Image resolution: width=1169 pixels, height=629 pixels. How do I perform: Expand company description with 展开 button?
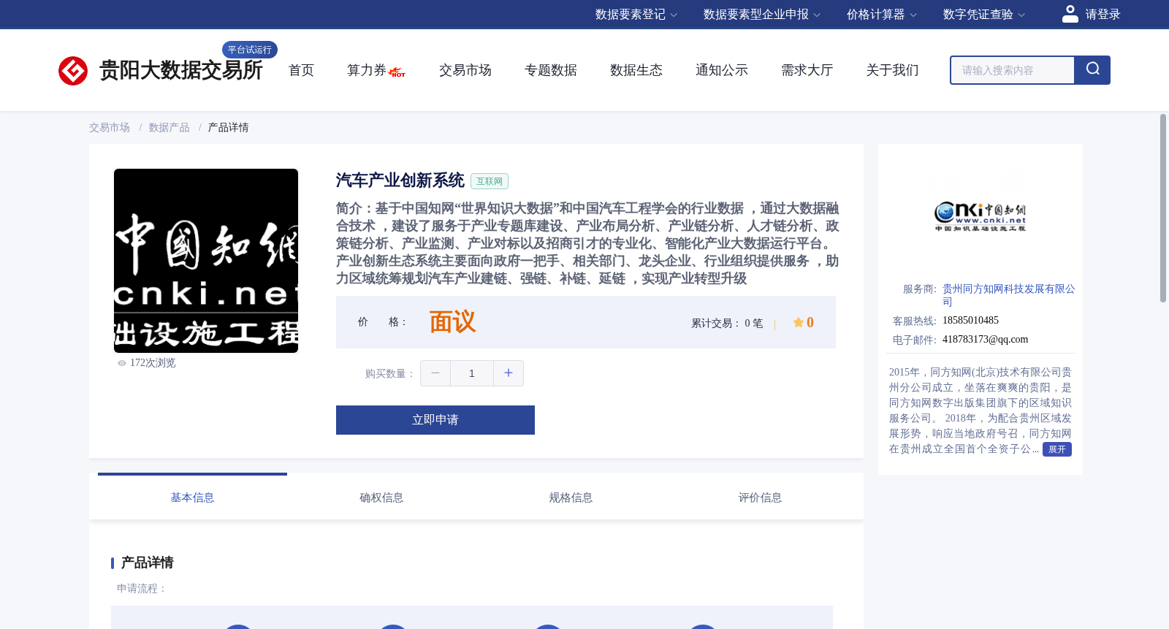[x=1056, y=449]
